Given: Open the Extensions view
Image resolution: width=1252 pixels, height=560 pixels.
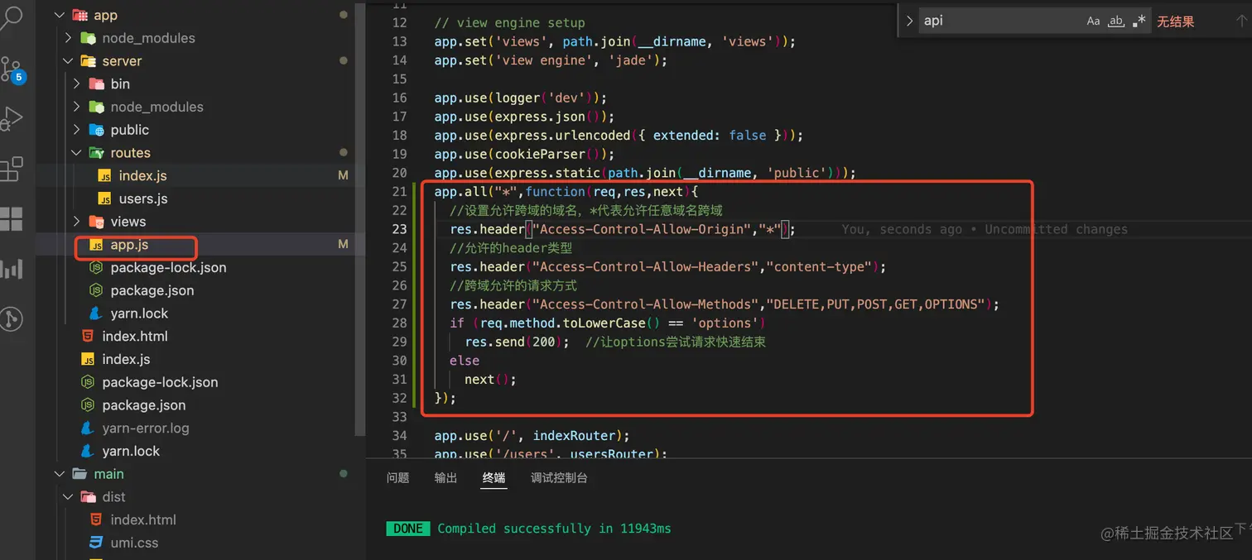Looking at the screenshot, I should pyautogui.click(x=12, y=169).
